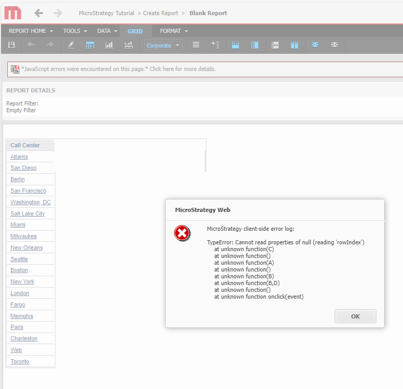The width and height of the screenshot is (403, 389).
Task: Open the Data menu
Action: click(x=107, y=31)
